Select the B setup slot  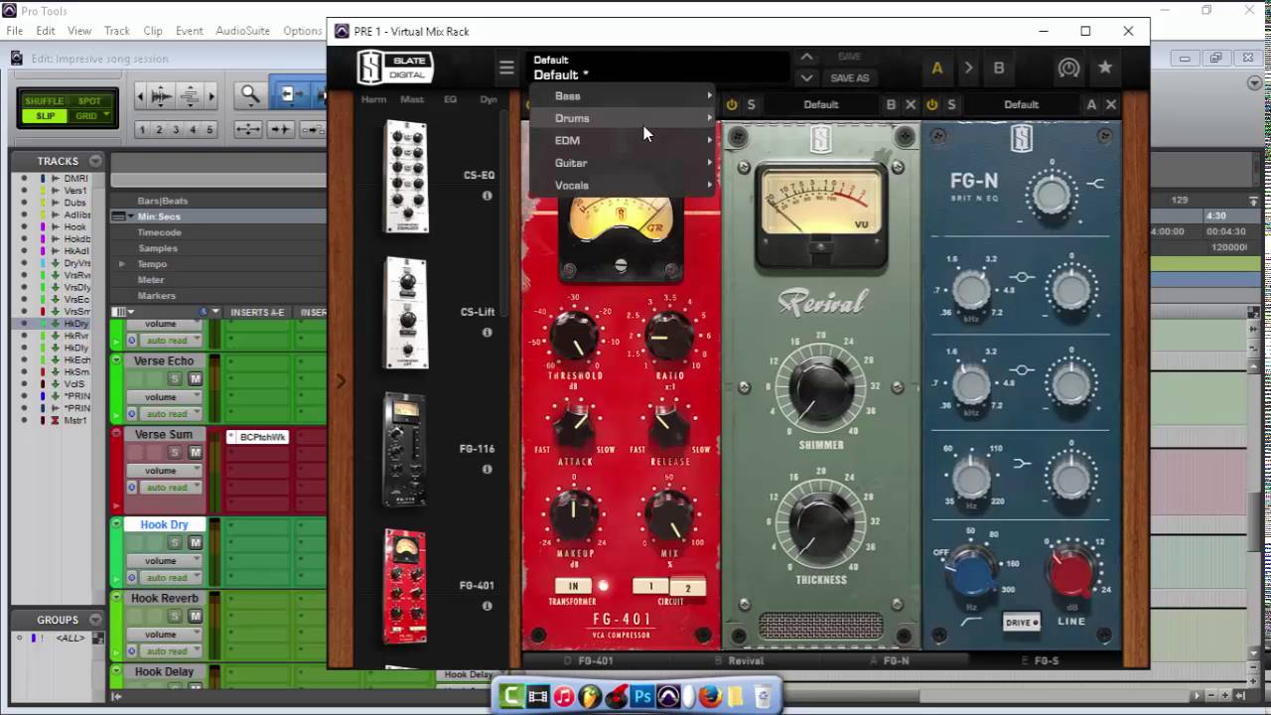pos(999,69)
